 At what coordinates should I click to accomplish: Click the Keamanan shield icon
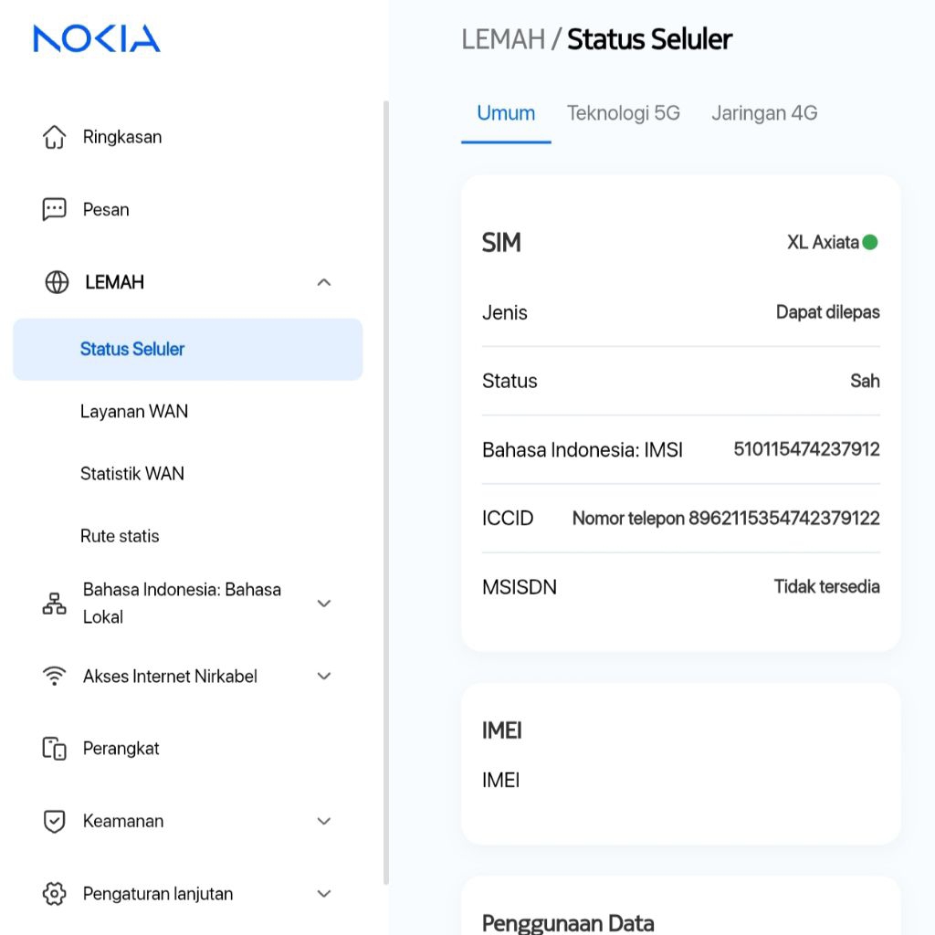point(55,821)
